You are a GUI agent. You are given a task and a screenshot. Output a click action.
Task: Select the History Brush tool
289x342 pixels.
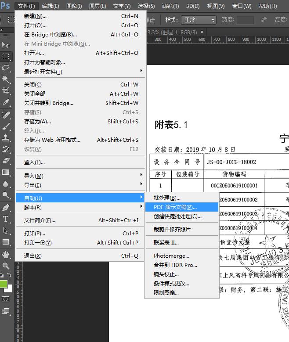tap(5, 149)
